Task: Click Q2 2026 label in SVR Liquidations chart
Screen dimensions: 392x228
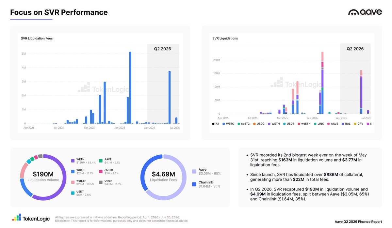Action: [x=355, y=49]
